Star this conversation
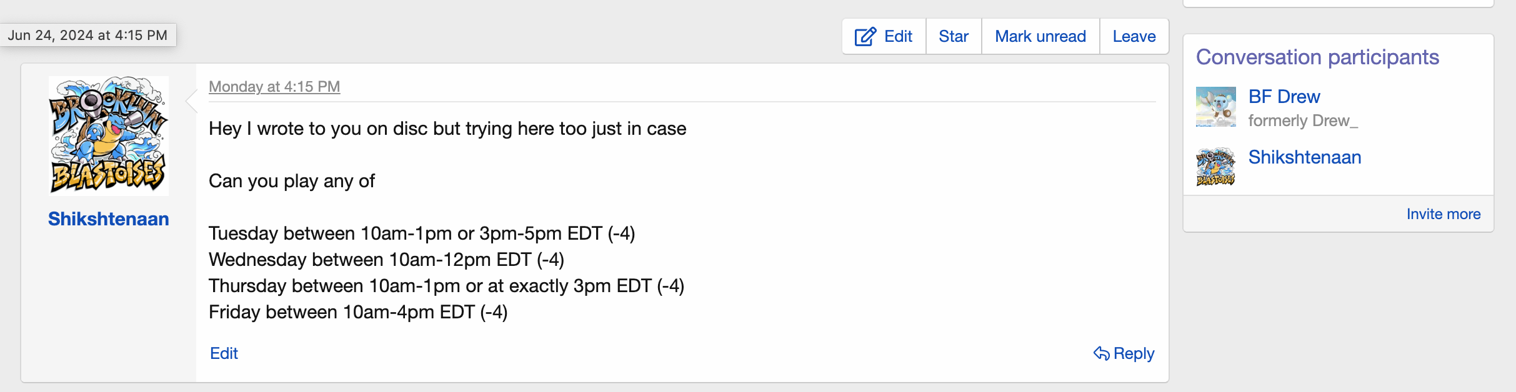This screenshot has width=1516, height=392. point(953,37)
